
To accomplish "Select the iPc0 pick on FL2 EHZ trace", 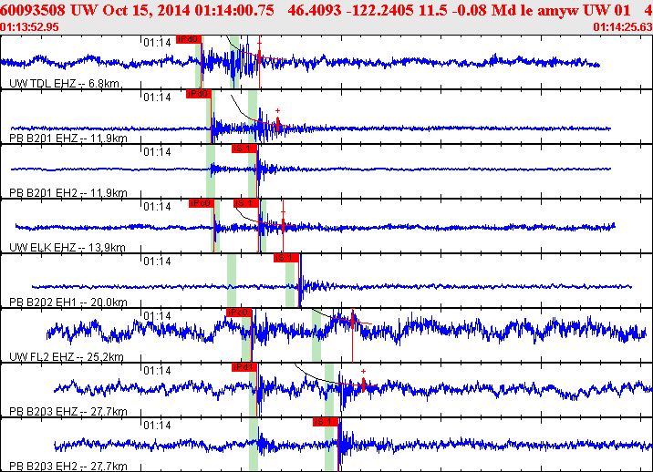I will tap(238, 313).
